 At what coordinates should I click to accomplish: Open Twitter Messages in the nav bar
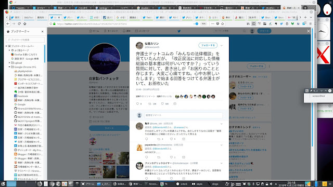point(142,31)
